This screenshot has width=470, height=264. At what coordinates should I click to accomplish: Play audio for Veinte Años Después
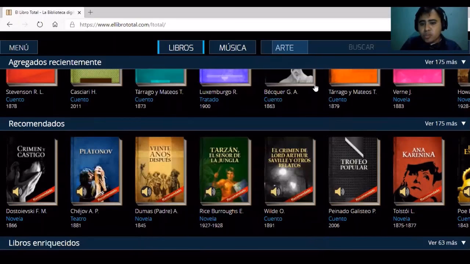[x=146, y=191]
